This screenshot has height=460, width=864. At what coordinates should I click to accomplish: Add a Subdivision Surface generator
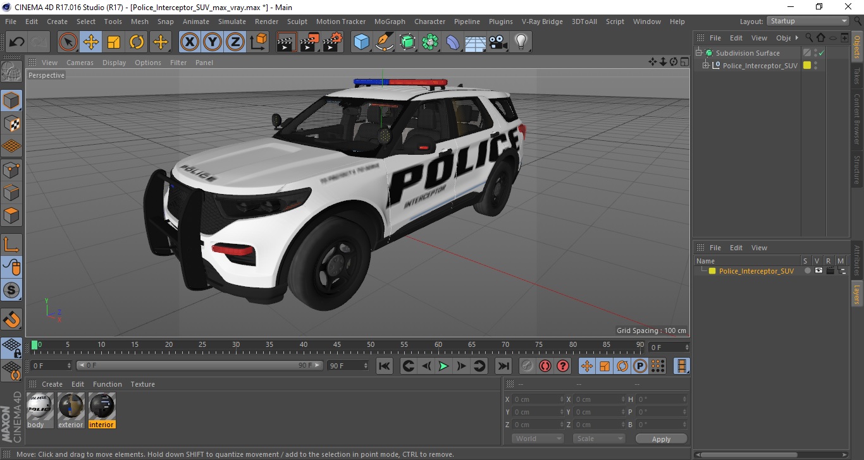pyautogui.click(x=407, y=42)
